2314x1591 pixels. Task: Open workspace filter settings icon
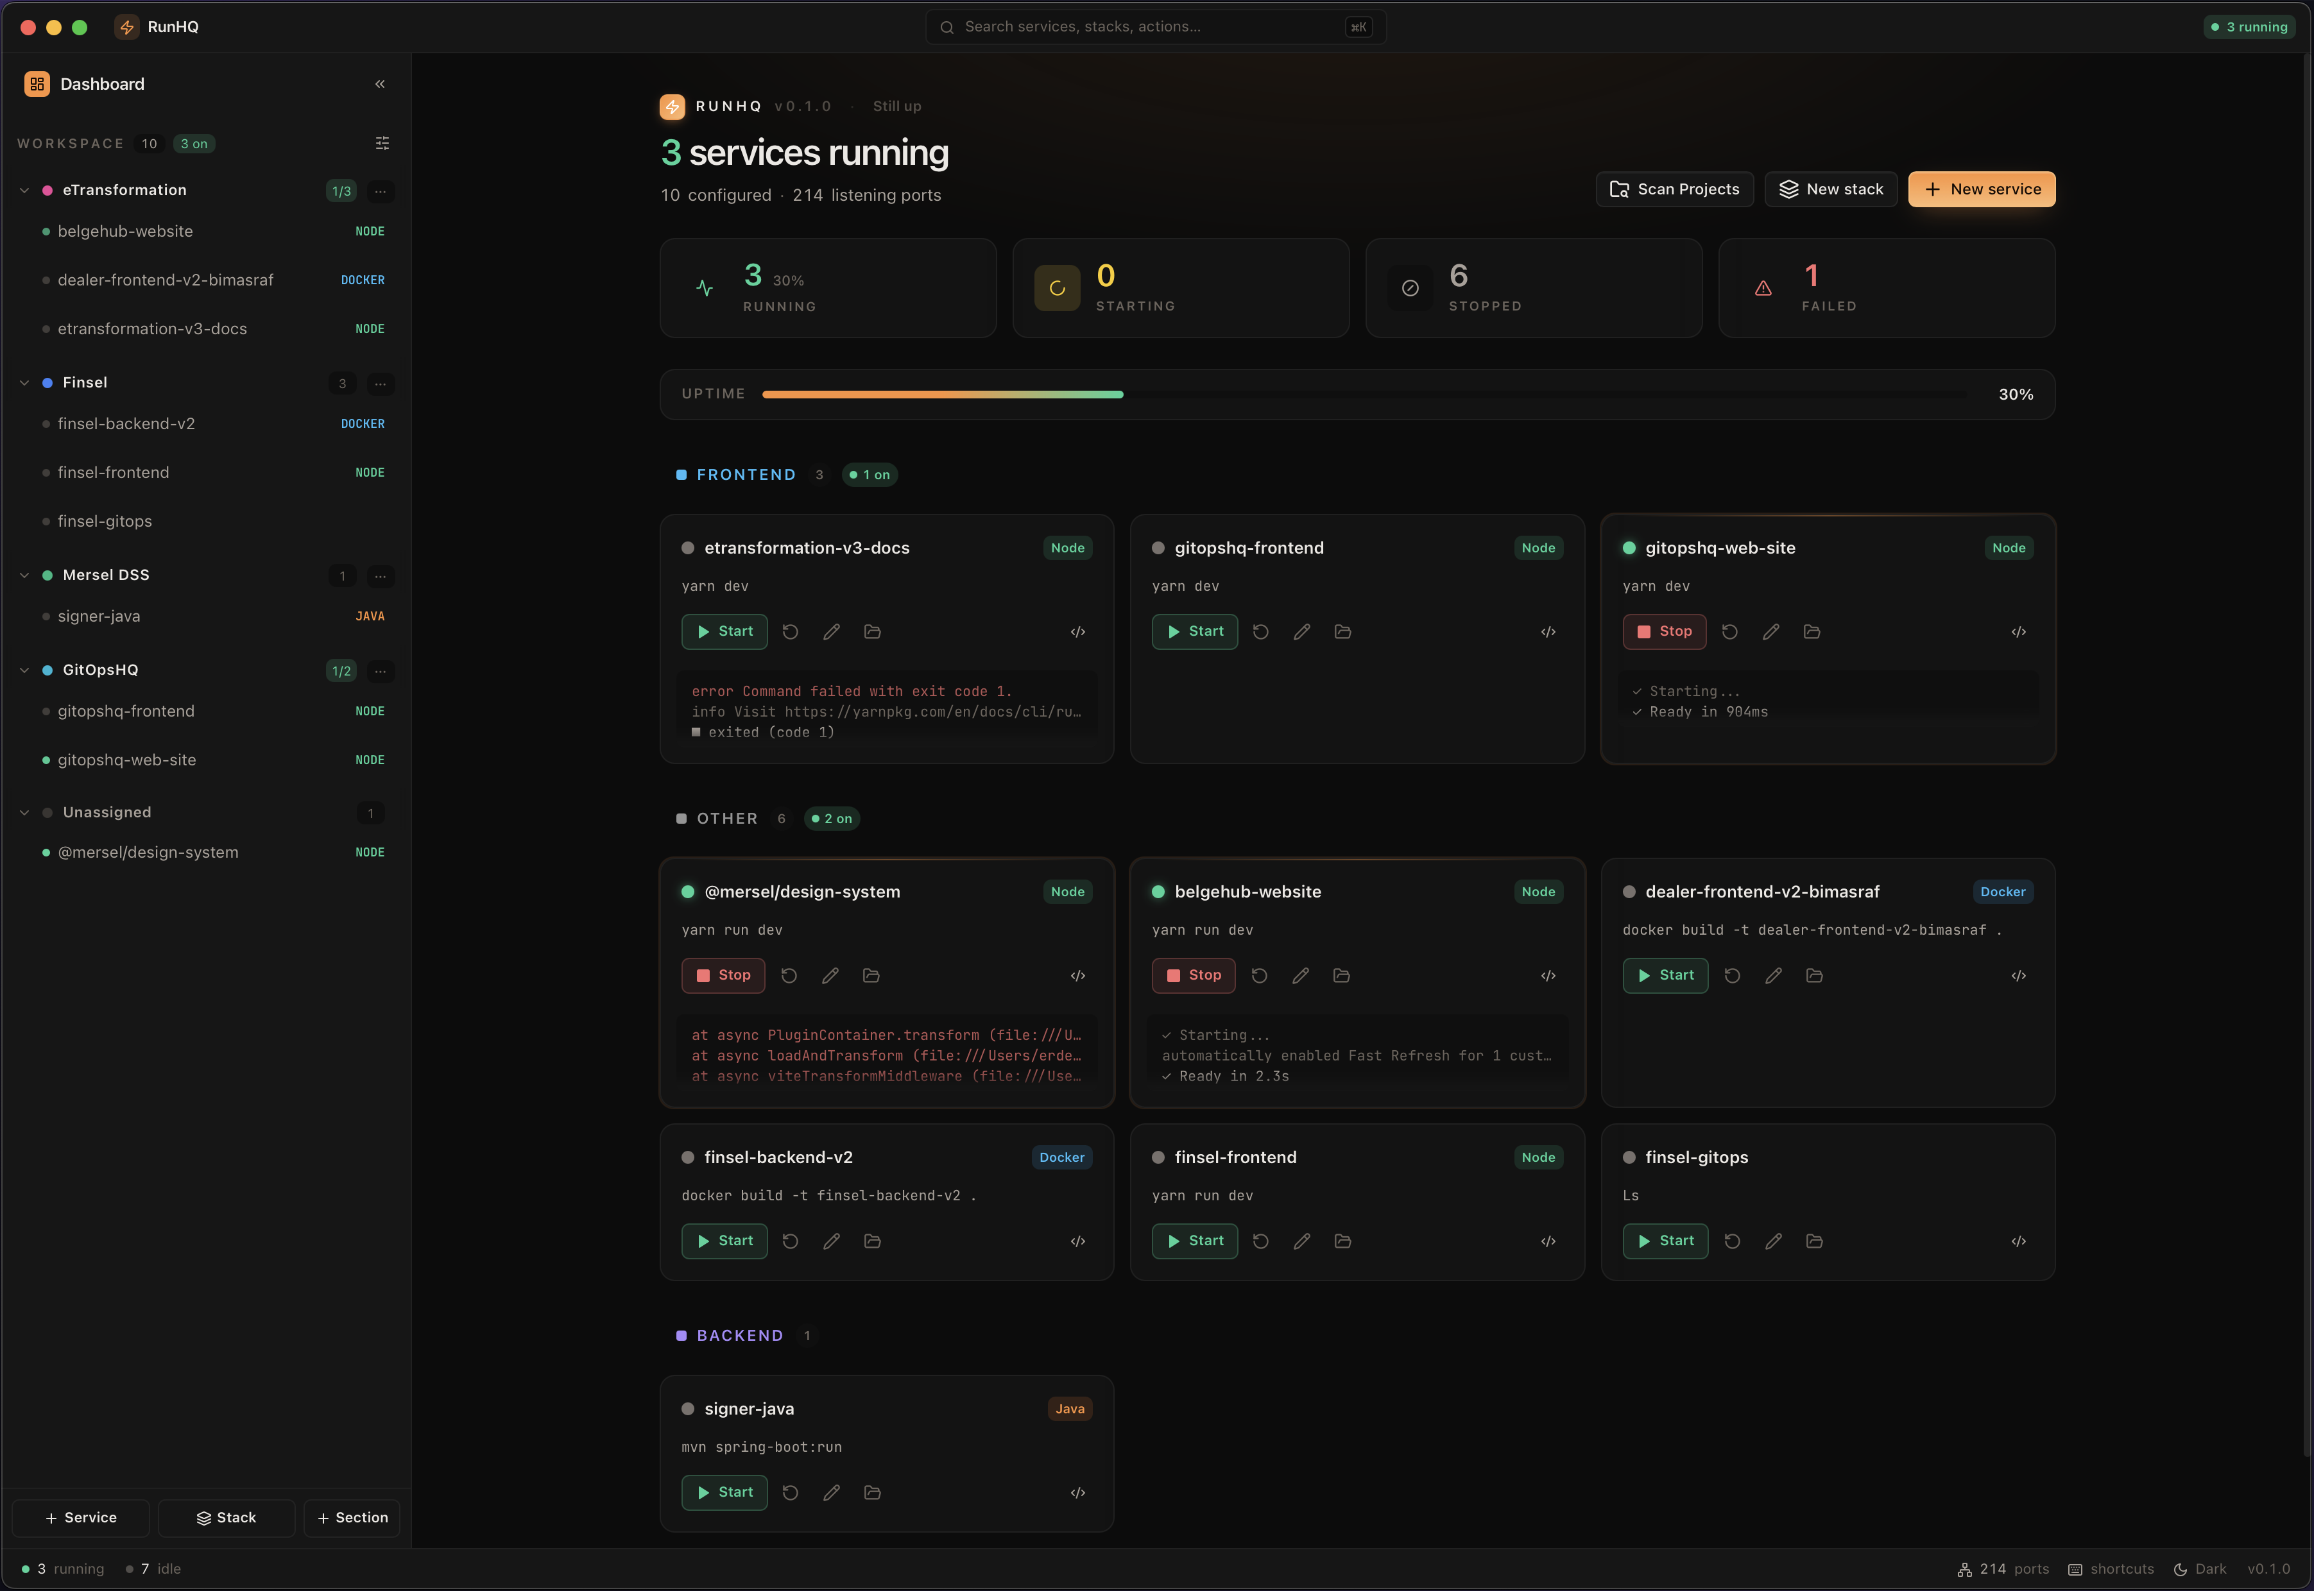[x=382, y=144]
